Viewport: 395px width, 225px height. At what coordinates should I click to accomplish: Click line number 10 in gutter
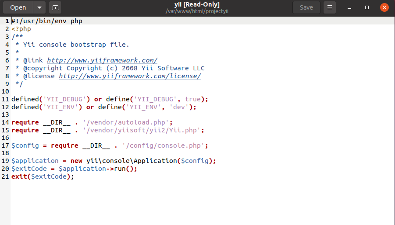coord(5,91)
